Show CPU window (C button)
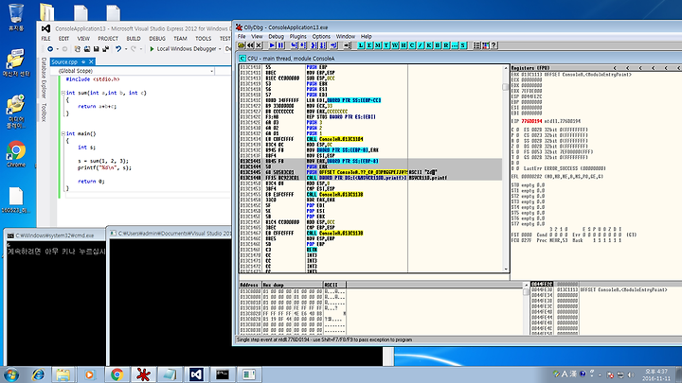The height and width of the screenshot is (383, 682). (x=412, y=45)
